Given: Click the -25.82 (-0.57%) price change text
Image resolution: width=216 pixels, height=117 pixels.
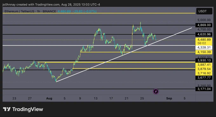Looking at the screenshot, I should [84, 11].
